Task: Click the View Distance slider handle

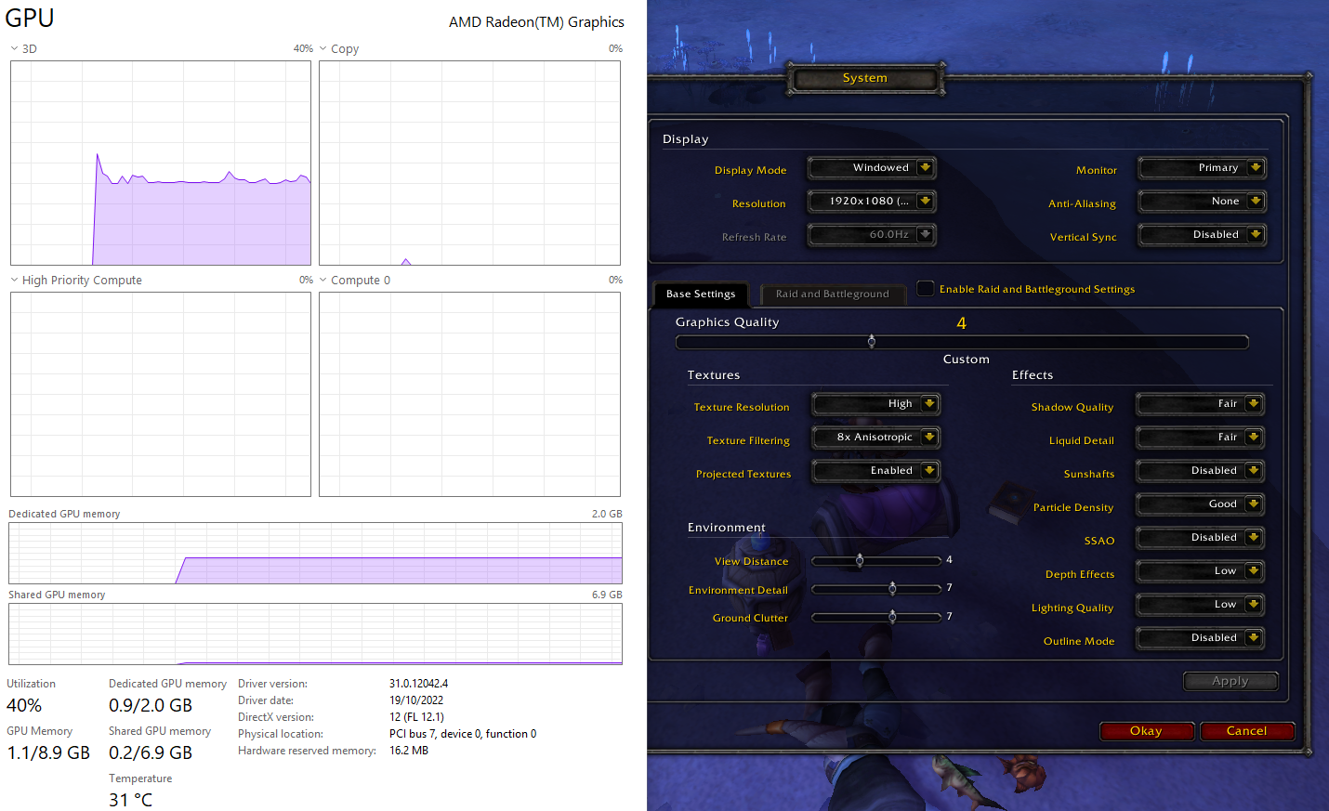Action: [860, 560]
